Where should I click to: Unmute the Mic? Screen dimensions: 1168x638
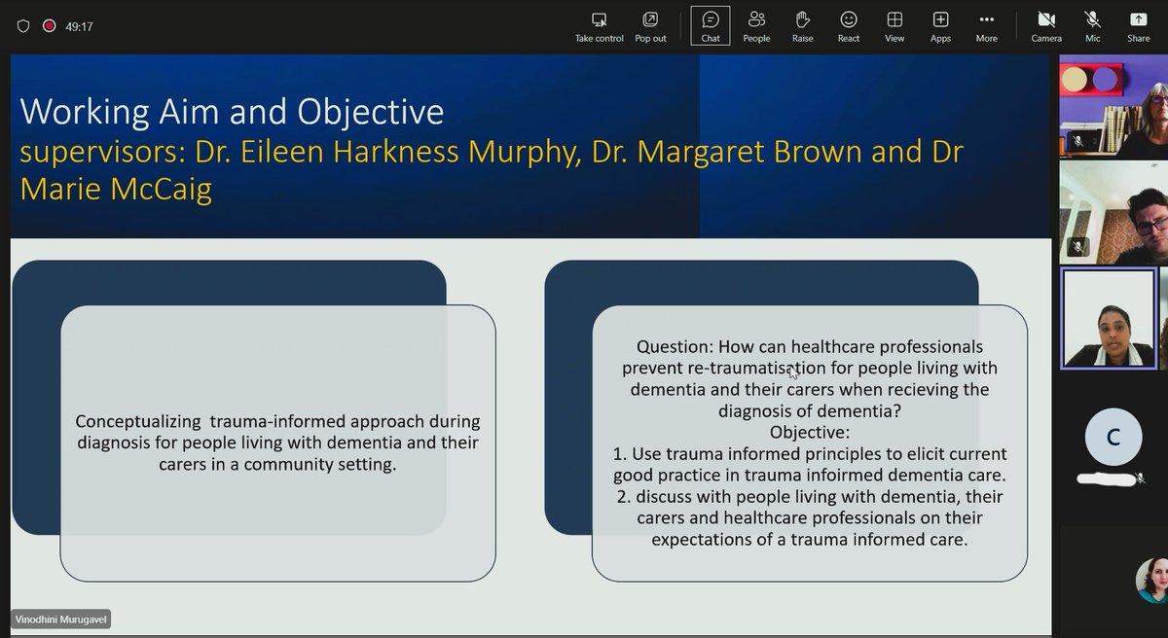pyautogui.click(x=1092, y=27)
